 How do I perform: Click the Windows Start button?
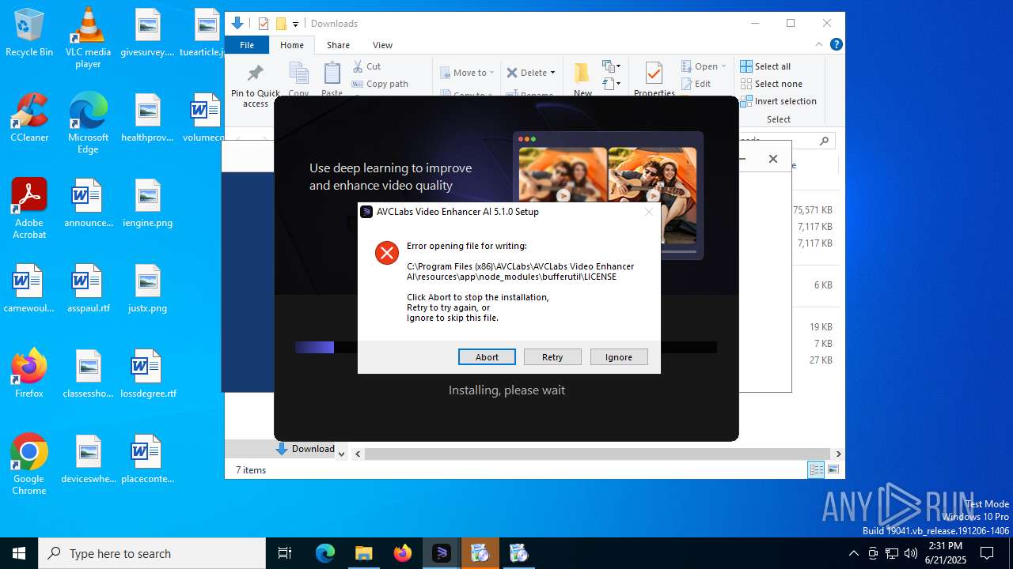point(19,553)
